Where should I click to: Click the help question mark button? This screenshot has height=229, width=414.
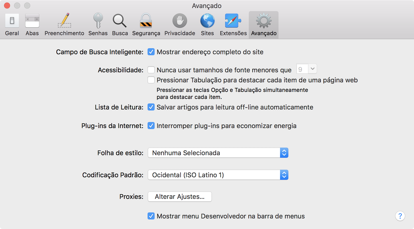tap(400, 216)
